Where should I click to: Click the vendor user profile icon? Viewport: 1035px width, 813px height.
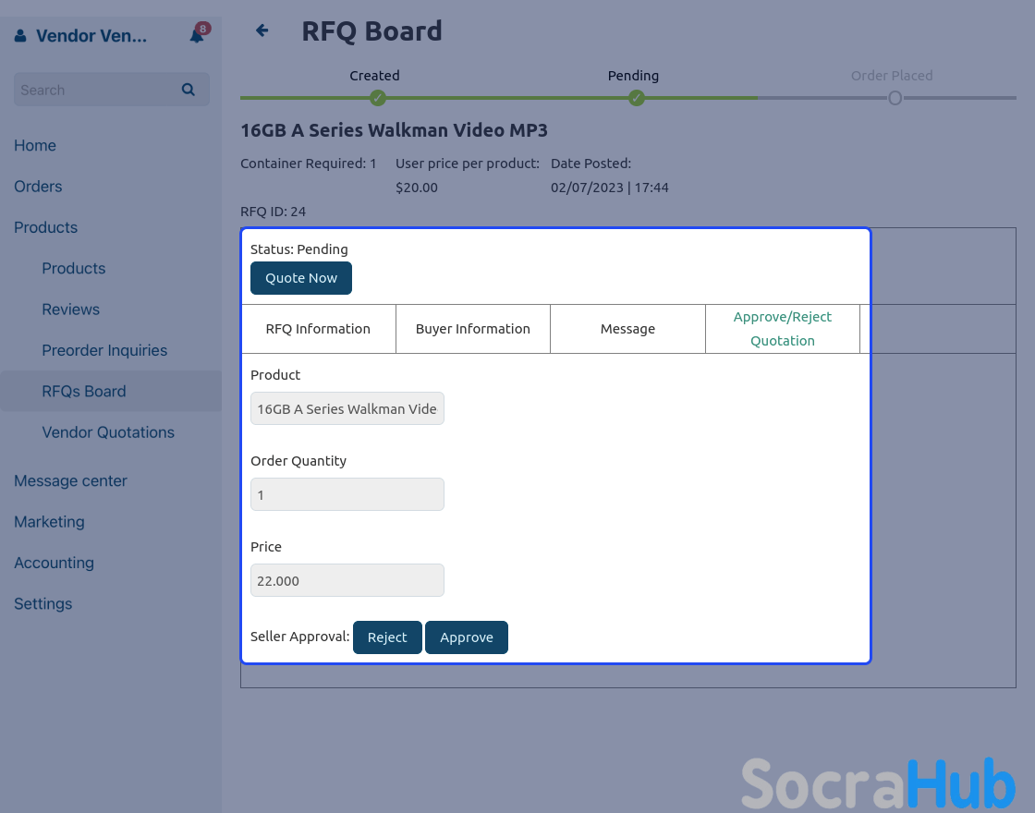(x=21, y=36)
